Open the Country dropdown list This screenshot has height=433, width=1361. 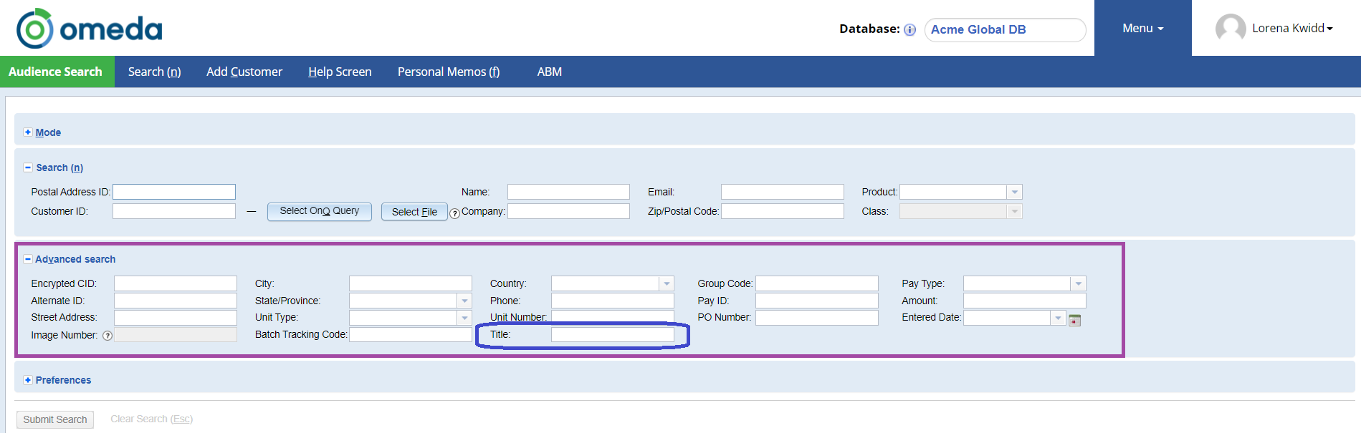click(667, 283)
